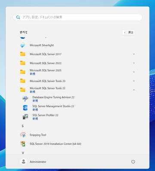Image resolution: width=155 pixels, height=171 pixels.
Task: Select the SQL Server Management Studio 22 label
Action: (x=53, y=106)
